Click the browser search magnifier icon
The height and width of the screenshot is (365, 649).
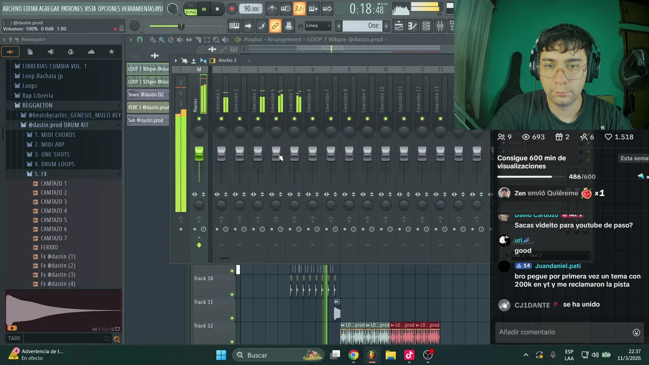pos(117,339)
